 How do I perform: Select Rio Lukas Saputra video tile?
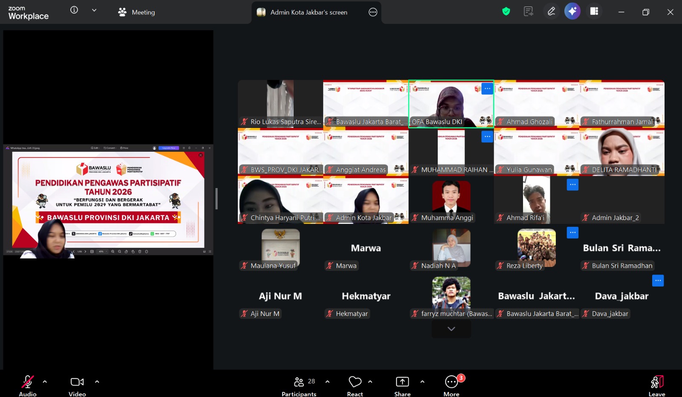[280, 104]
